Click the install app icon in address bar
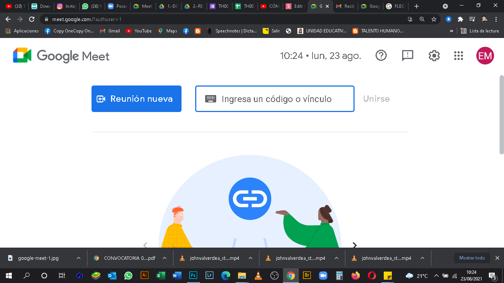 410,19
